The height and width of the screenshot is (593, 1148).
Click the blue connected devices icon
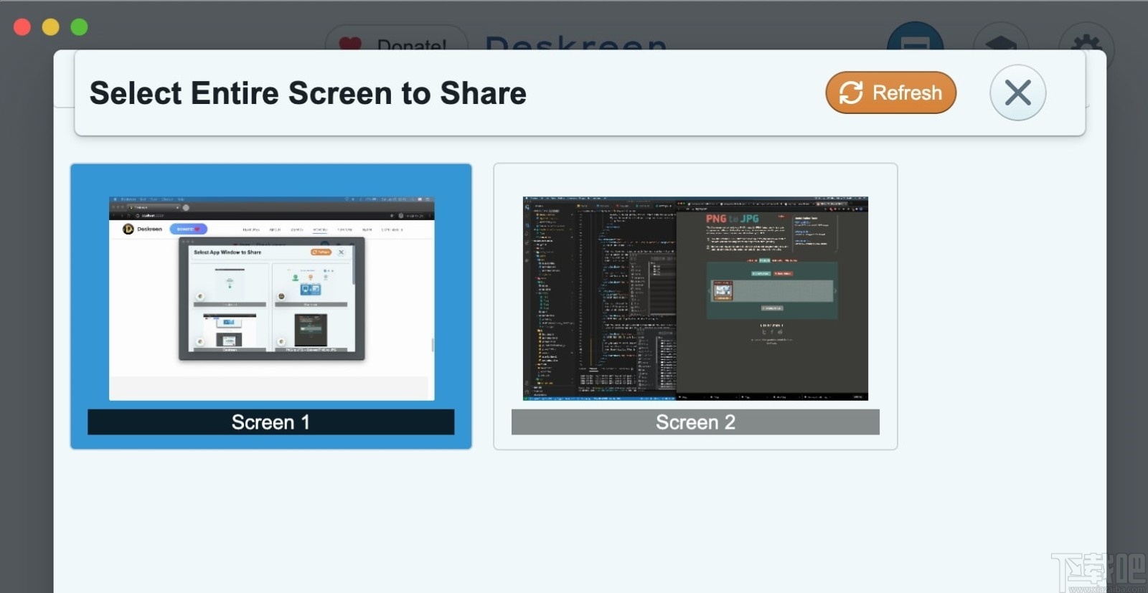click(915, 37)
